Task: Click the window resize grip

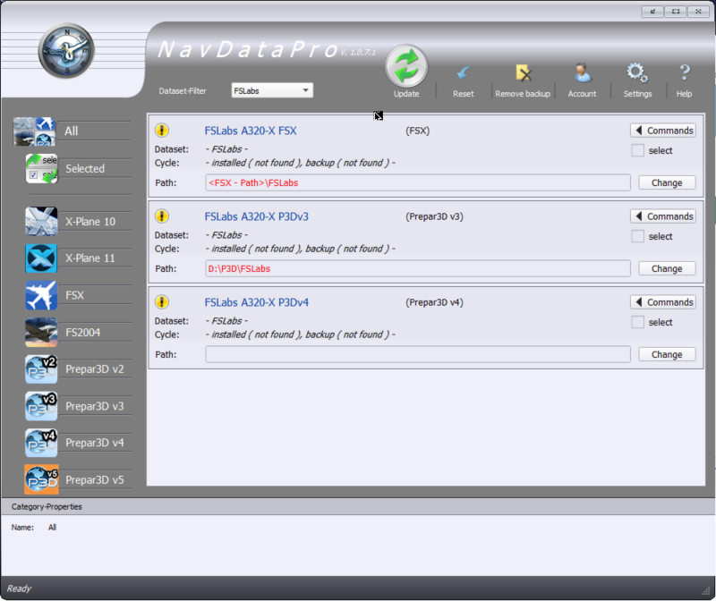Action: pyautogui.click(x=705, y=591)
